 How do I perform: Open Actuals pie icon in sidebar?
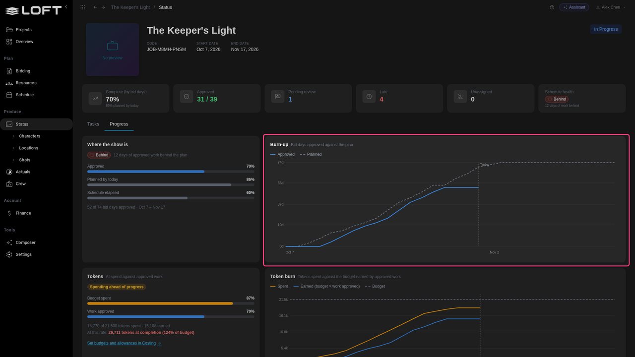pyautogui.click(x=9, y=172)
